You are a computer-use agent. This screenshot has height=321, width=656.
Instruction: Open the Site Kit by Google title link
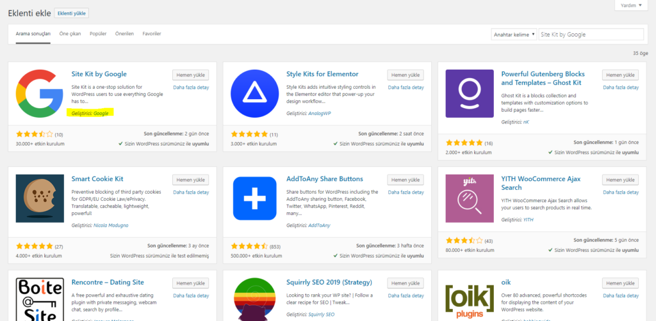[99, 74]
